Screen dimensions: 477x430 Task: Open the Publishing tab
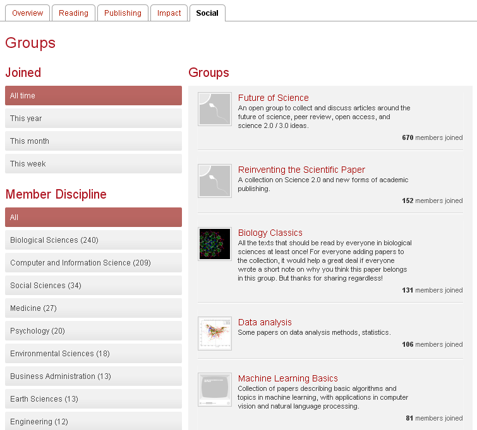(123, 13)
